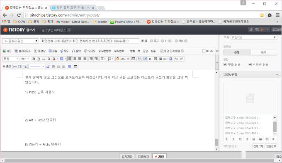Click the post title input field
Image resolution: width=282 pixels, height=163 pixels.
(90, 41)
